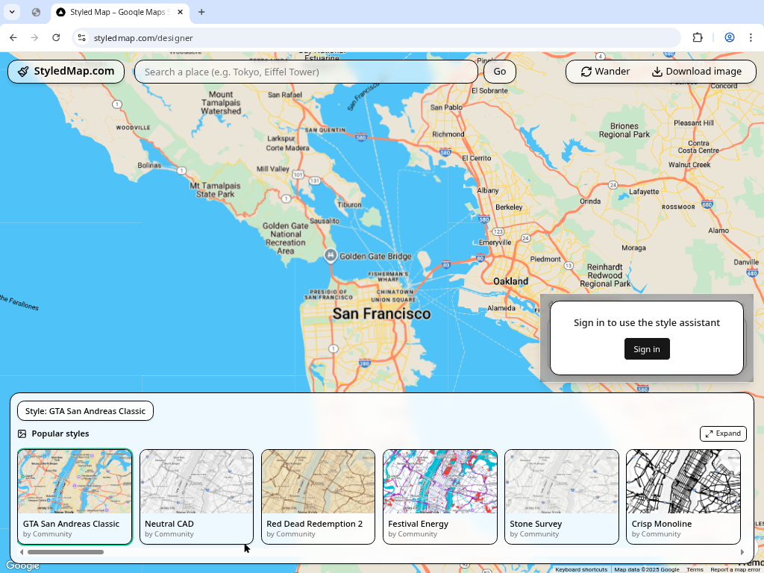Click the horizontal scrollbar thumb under styles
The height and width of the screenshot is (573, 764).
(x=66, y=552)
